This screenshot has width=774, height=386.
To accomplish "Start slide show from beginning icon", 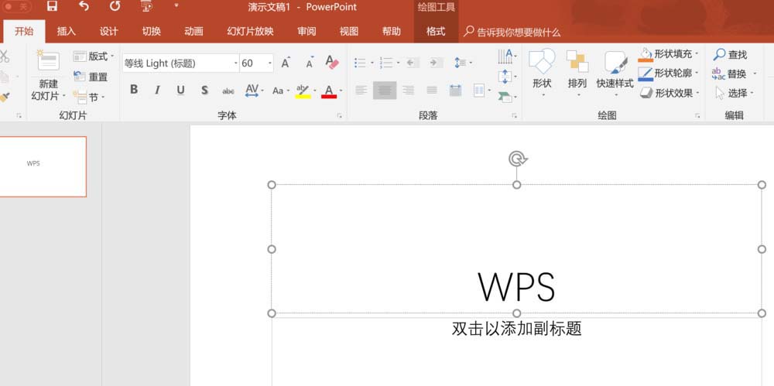I will 146,6.
